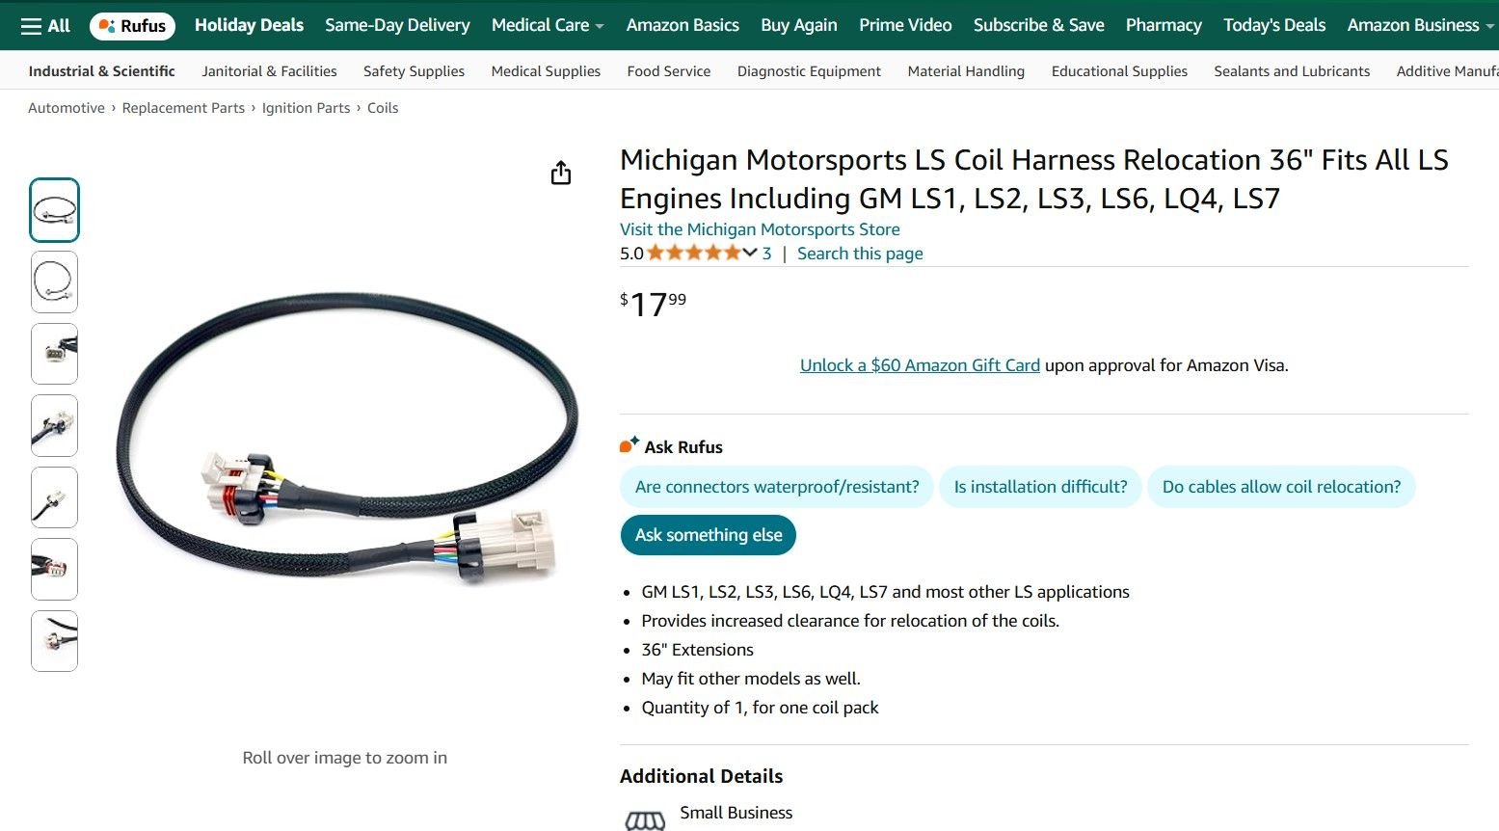Viewport: 1499px width, 831px height.
Task: Select the first product thumbnail
Action: (55, 210)
